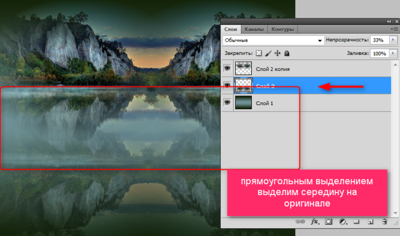
Task: Open the fx layer style menu
Action: [x=315, y=222]
